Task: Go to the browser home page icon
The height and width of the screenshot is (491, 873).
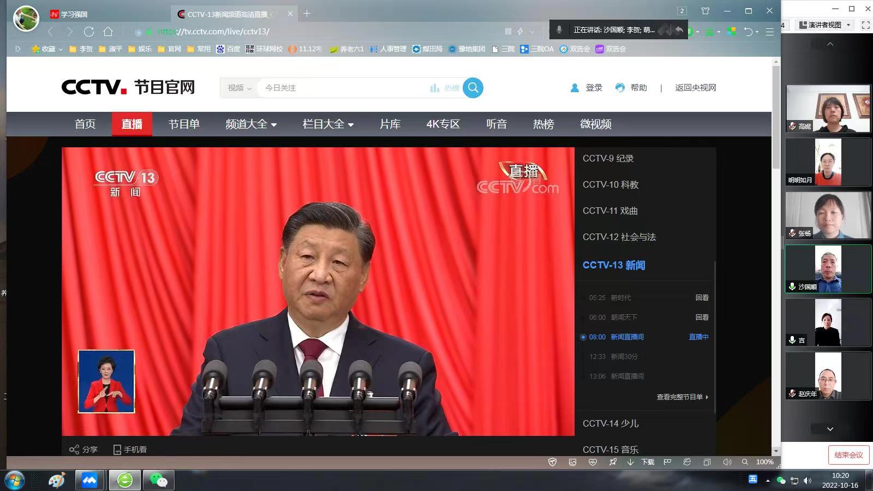Action: click(108, 32)
